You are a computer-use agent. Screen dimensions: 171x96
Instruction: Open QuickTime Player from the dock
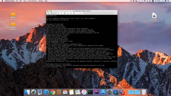[x=116, y=92]
